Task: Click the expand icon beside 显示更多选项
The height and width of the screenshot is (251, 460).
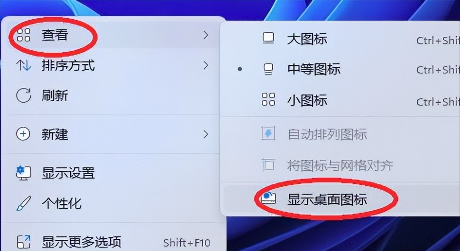Action: point(23,242)
